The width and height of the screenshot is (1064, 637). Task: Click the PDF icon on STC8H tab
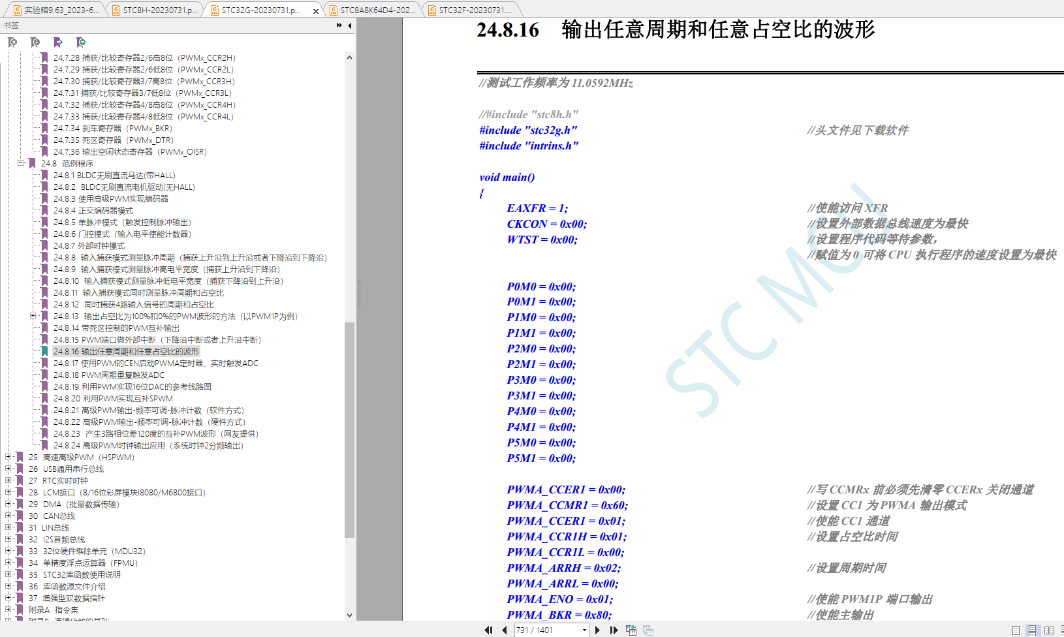(x=116, y=10)
